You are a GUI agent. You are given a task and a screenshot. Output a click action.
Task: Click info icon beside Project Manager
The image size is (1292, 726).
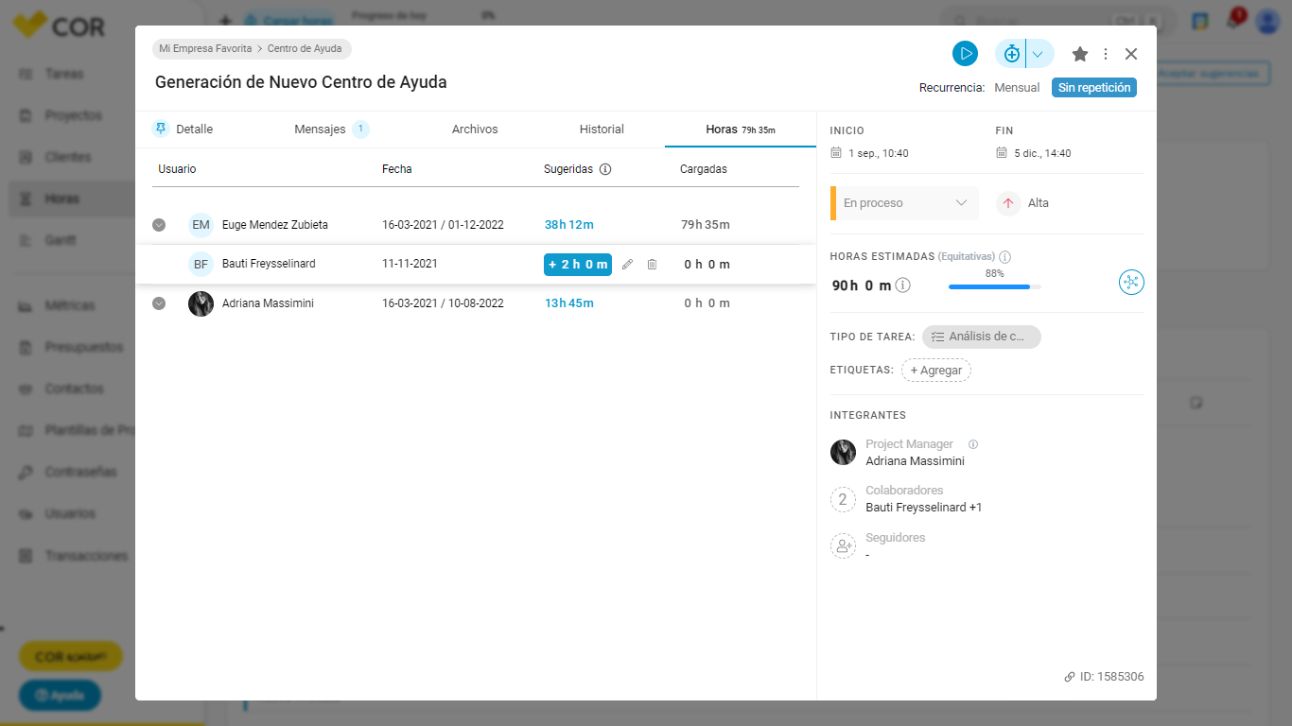973,444
